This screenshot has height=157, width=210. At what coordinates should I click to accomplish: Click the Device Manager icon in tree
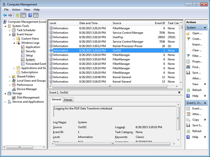point(14,89)
